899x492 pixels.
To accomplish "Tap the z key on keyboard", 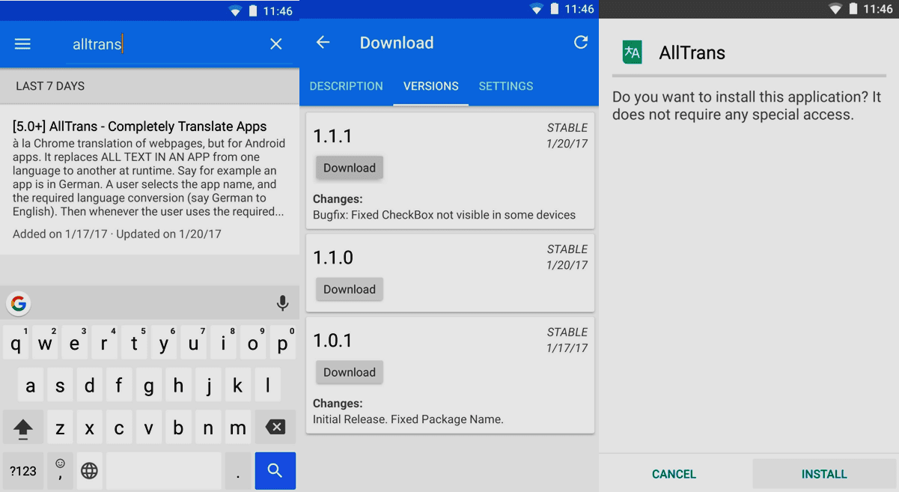I will click(60, 428).
